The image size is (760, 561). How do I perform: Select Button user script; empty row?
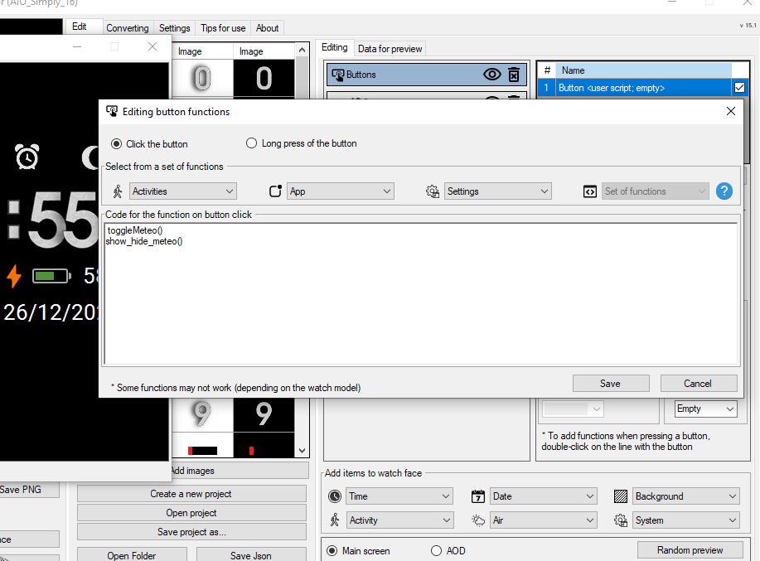[x=635, y=88]
